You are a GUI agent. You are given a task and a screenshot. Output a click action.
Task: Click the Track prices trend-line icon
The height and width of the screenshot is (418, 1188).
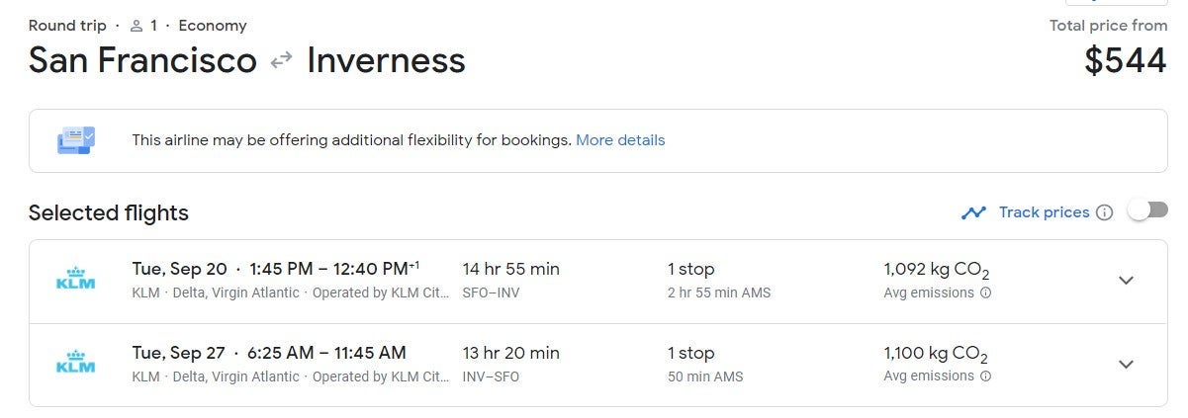click(973, 212)
